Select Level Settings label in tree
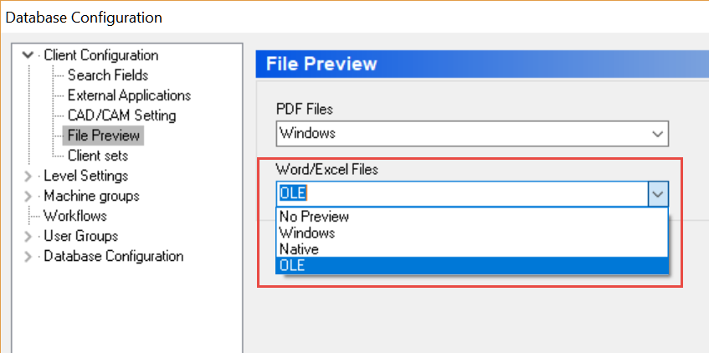 pos(86,176)
